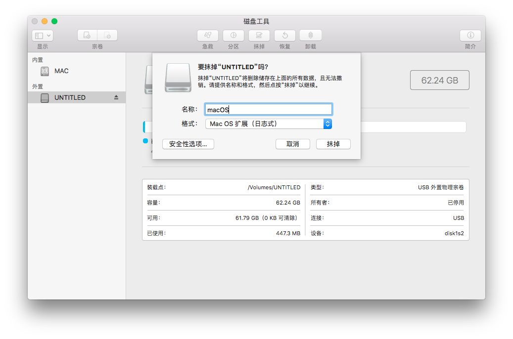Viewport: 513px width, 339px height.
Task: Click the Unmount (卸载) toolbar icon
Action: 311,35
